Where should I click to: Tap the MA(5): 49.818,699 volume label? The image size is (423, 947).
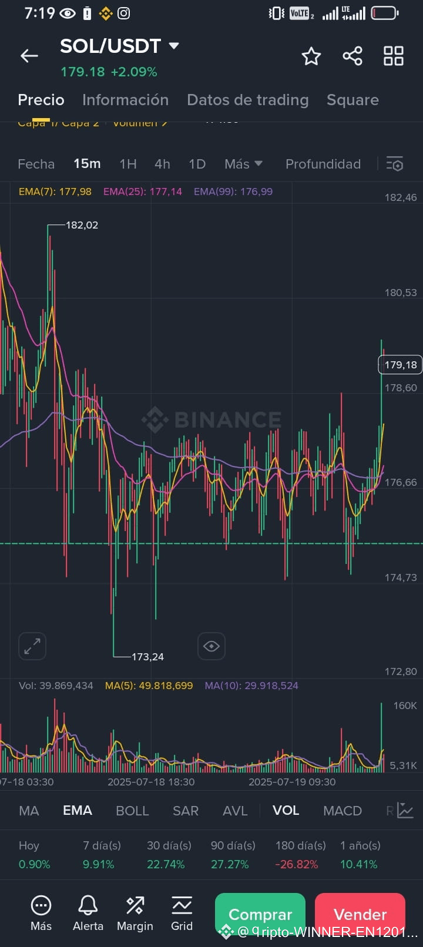pos(149,686)
